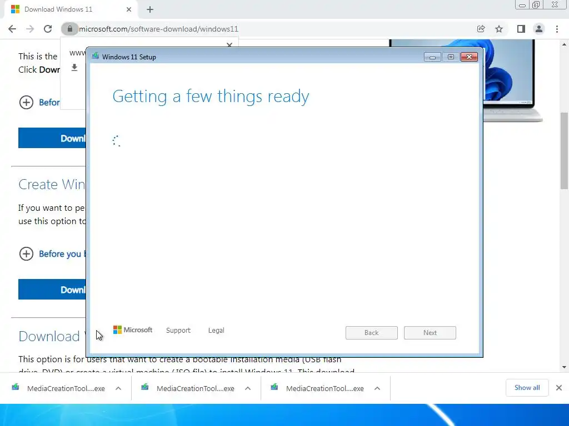
Task: Open Chrome profile avatar
Action: [539, 29]
